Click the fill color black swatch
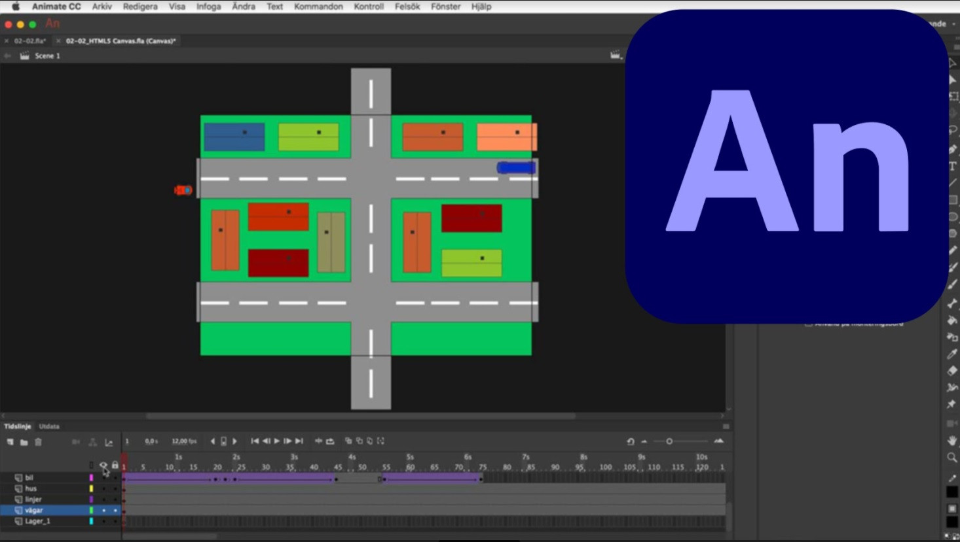Image resolution: width=960 pixels, height=542 pixels. coord(952,522)
